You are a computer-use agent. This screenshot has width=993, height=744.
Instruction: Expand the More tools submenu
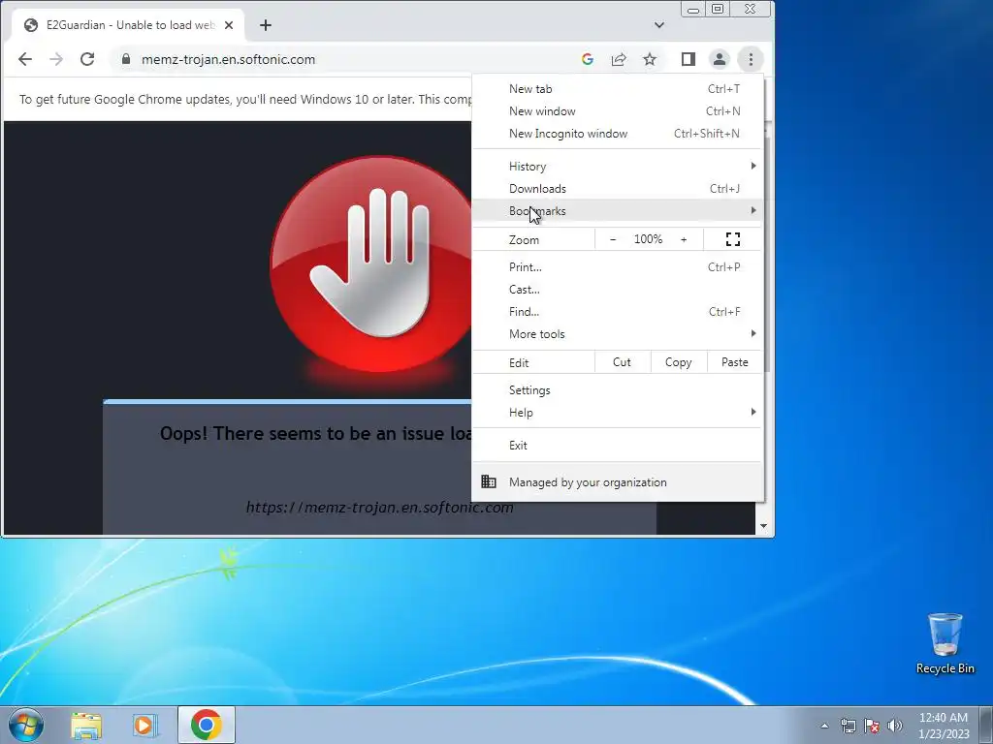pos(618,334)
